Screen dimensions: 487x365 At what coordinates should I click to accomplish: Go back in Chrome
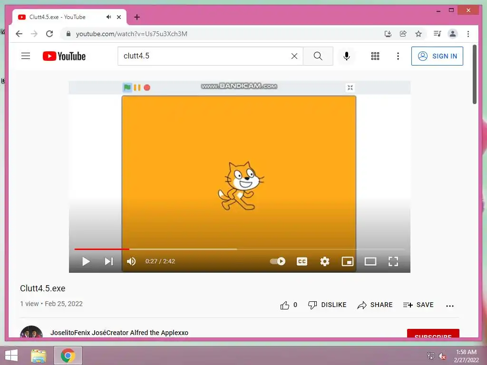pos(19,34)
